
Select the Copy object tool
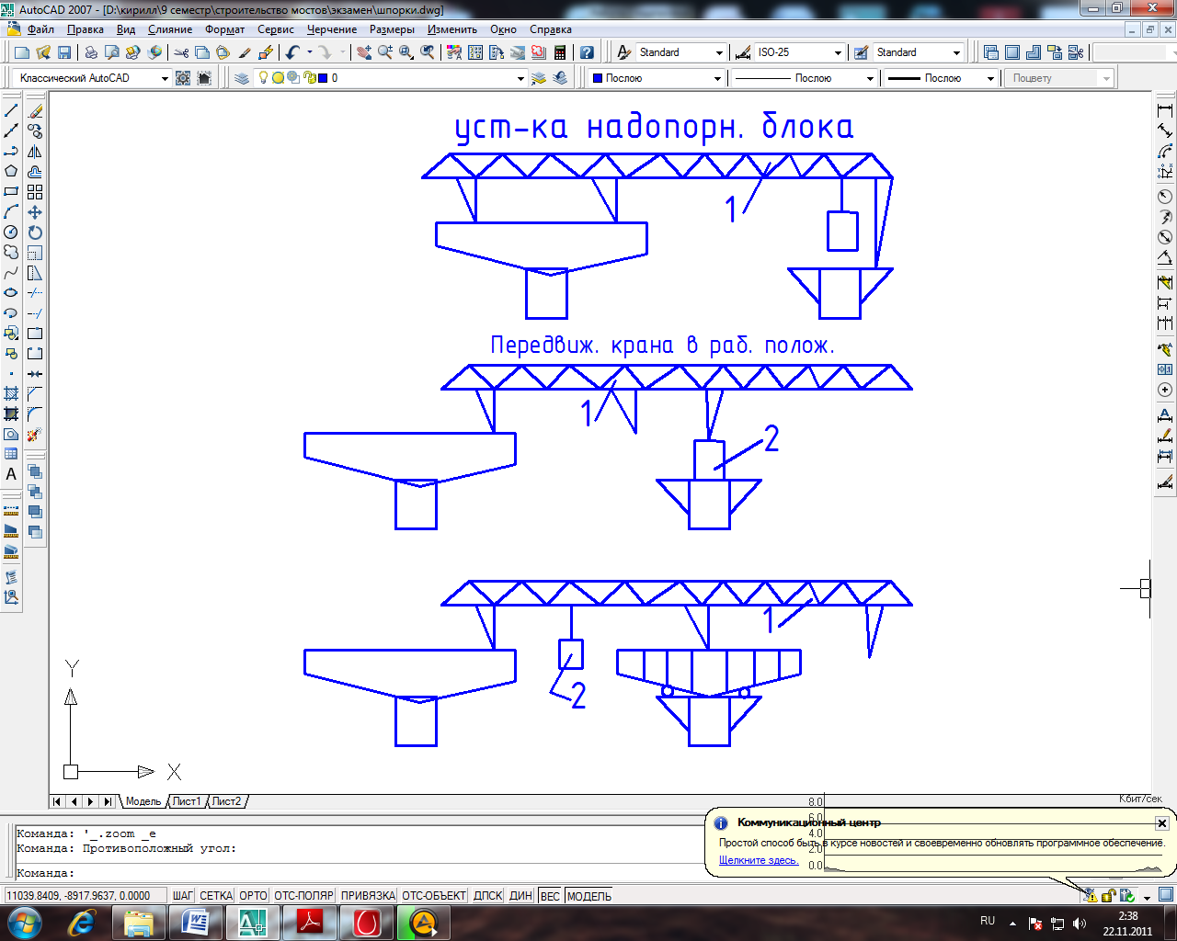coord(35,131)
